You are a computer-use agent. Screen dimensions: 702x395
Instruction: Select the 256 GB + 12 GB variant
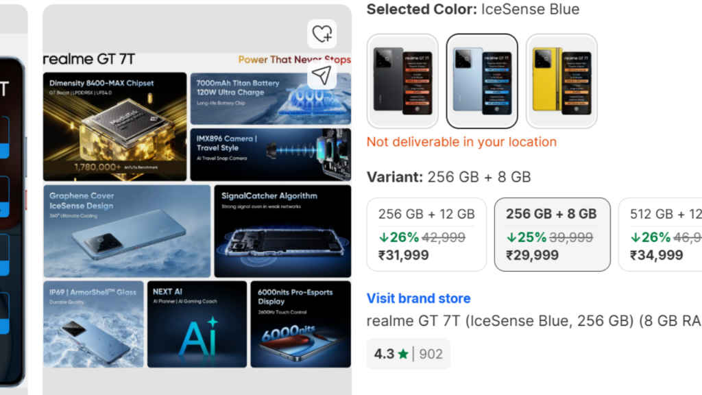tap(426, 235)
